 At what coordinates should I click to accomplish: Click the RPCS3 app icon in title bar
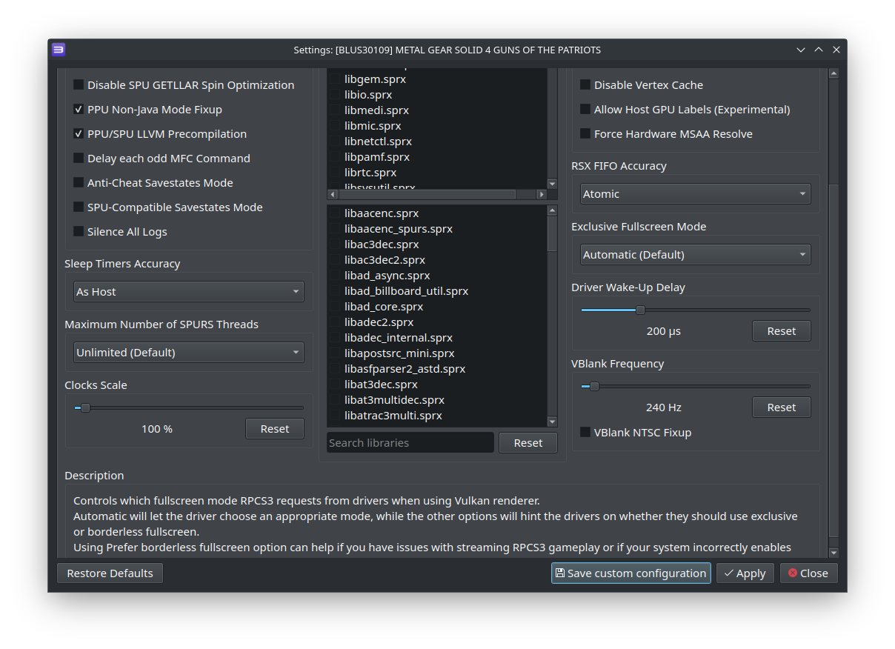point(59,50)
